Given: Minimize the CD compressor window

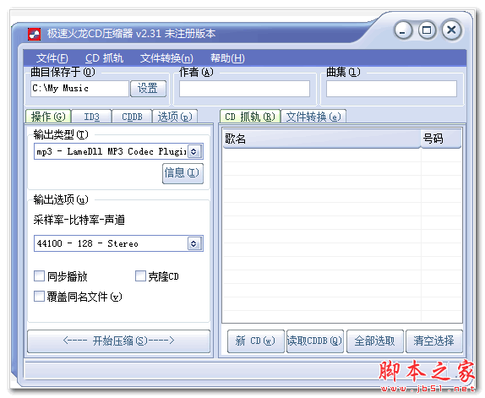Looking at the screenshot, I should click(x=403, y=30).
